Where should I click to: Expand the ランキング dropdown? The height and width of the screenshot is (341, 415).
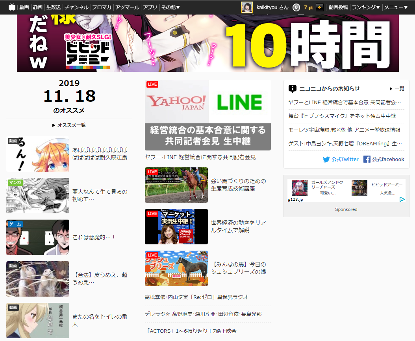366,7
